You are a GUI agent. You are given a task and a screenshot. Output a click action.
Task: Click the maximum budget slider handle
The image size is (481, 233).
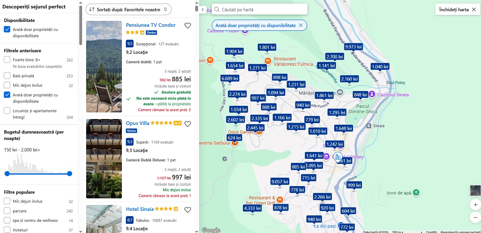point(70,174)
